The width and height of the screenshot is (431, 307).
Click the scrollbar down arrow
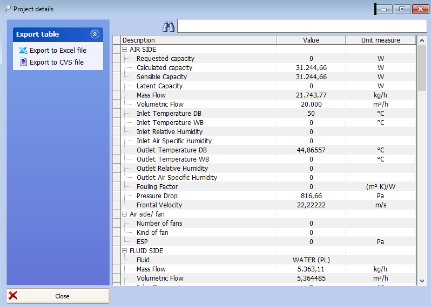[422, 281]
